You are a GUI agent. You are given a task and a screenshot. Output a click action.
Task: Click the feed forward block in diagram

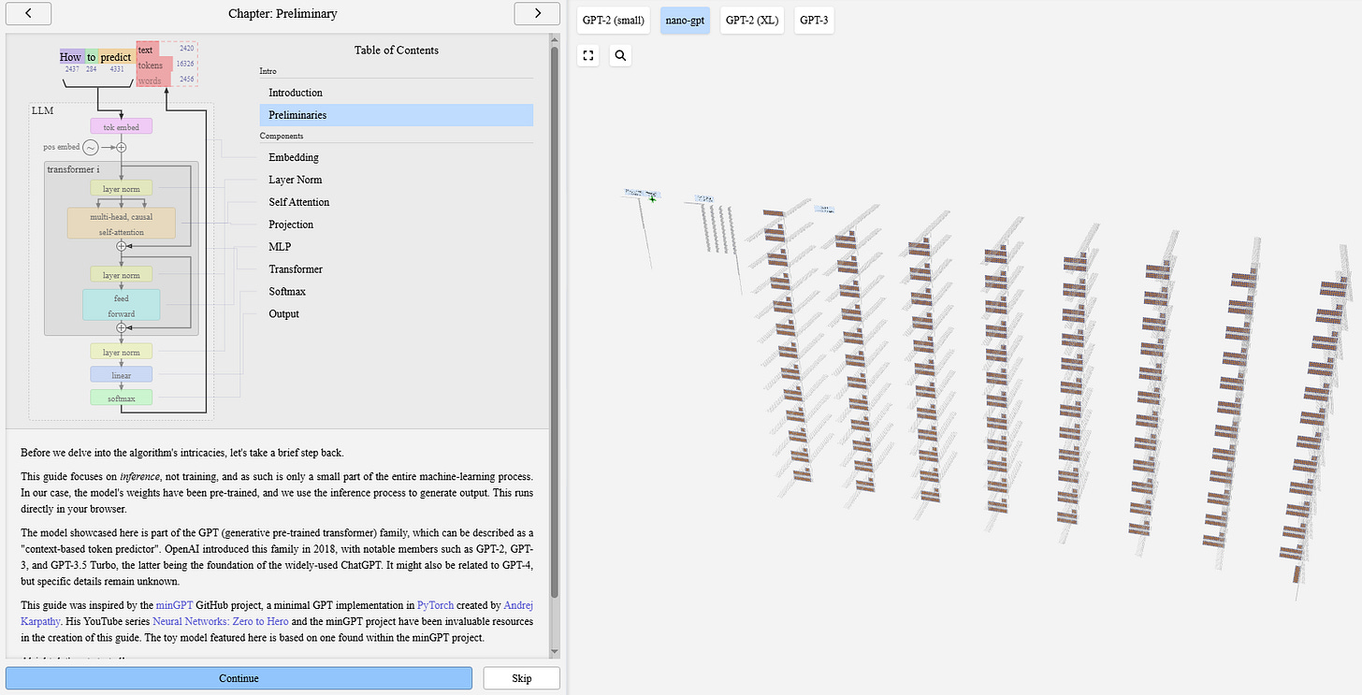coord(121,305)
